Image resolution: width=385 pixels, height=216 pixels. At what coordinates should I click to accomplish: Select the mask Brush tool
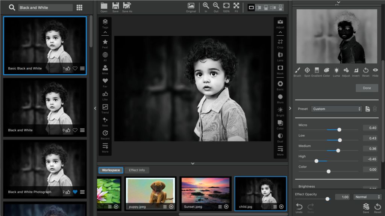coord(297,72)
